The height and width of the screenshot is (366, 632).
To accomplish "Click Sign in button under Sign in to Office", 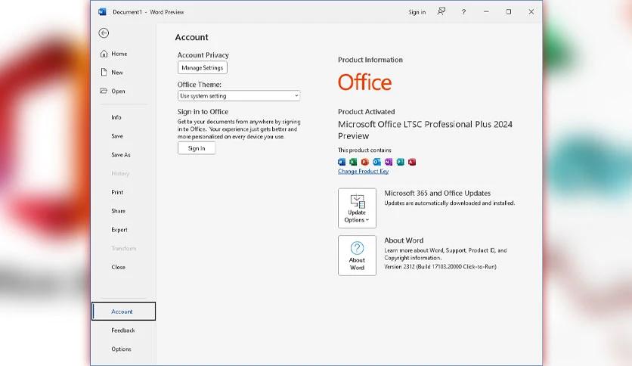I will click(197, 148).
